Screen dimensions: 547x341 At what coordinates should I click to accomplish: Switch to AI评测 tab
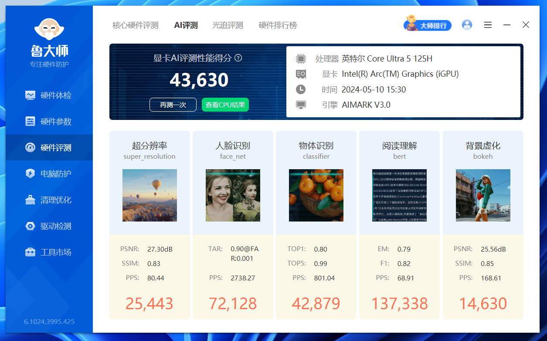pos(186,25)
